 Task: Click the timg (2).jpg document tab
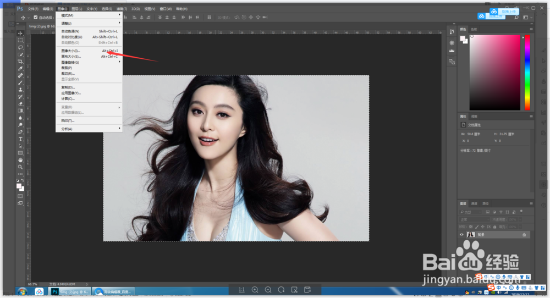point(42,26)
